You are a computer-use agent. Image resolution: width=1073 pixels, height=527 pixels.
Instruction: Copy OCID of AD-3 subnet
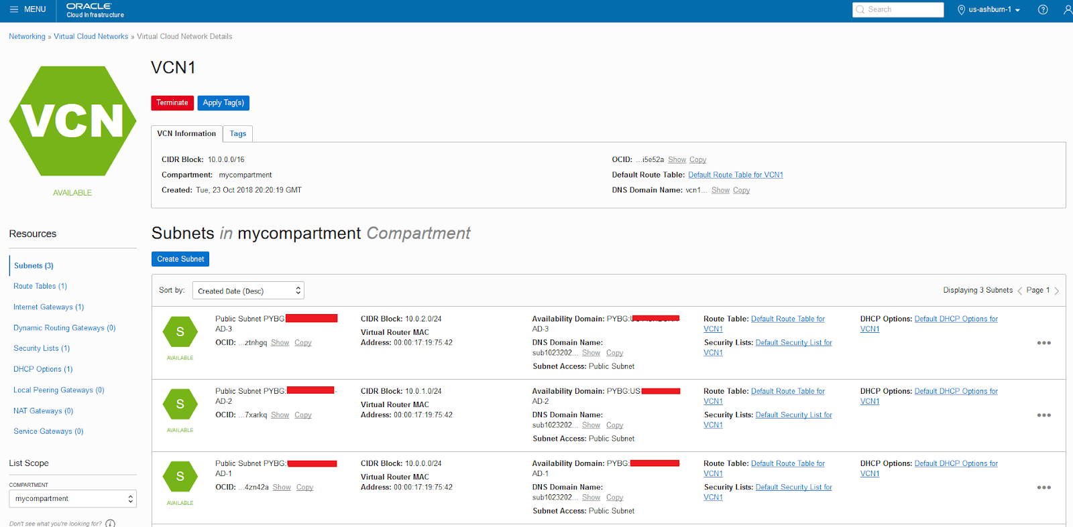[x=303, y=343]
